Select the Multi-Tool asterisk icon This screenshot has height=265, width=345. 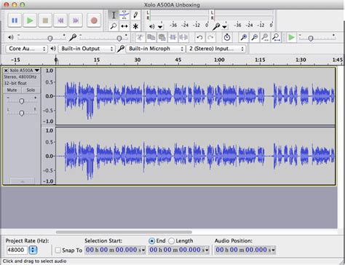coord(135,26)
